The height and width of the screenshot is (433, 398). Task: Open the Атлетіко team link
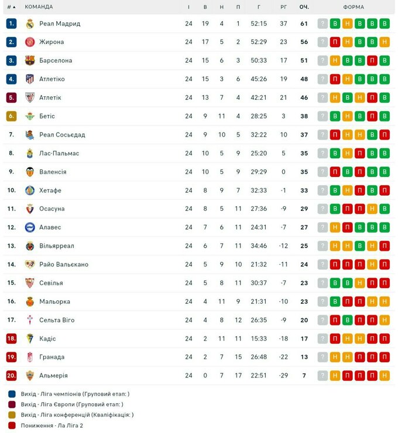(52, 79)
